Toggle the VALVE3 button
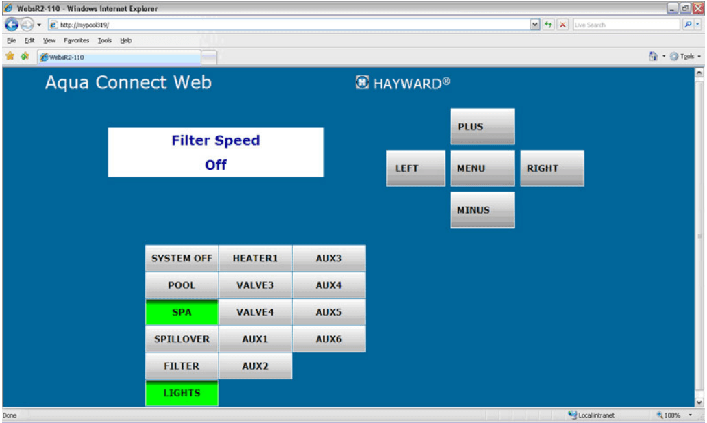 (256, 285)
